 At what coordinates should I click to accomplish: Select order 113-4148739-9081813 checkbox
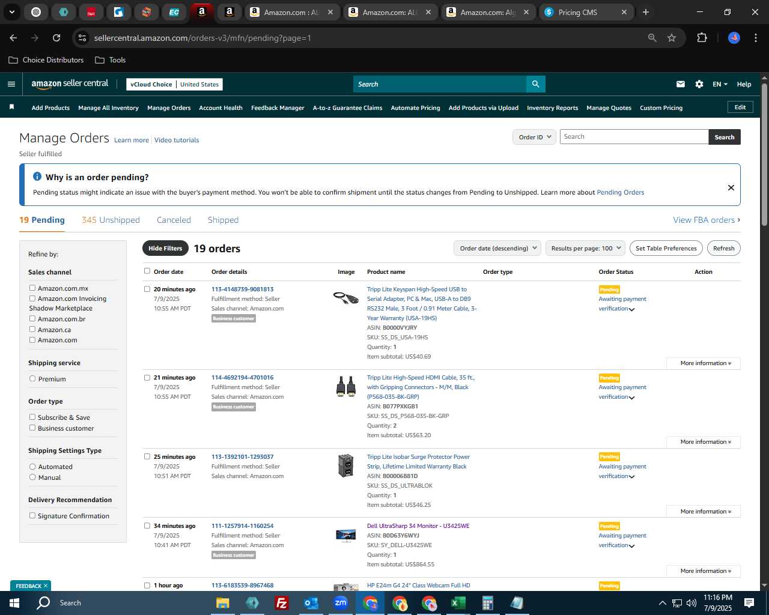pos(147,289)
